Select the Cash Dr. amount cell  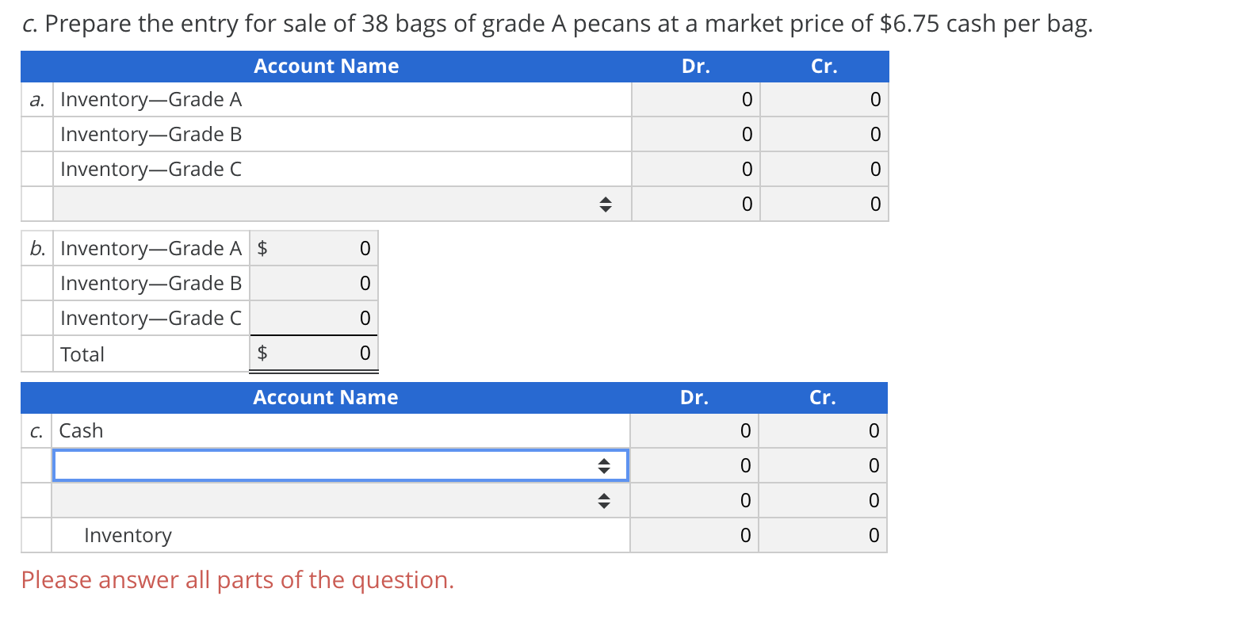pyautogui.click(x=696, y=430)
